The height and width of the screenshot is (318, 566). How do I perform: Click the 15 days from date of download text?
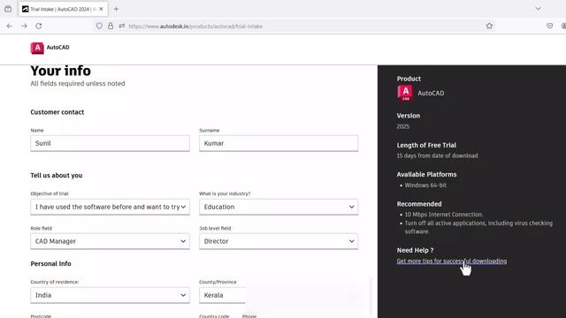pos(437,155)
